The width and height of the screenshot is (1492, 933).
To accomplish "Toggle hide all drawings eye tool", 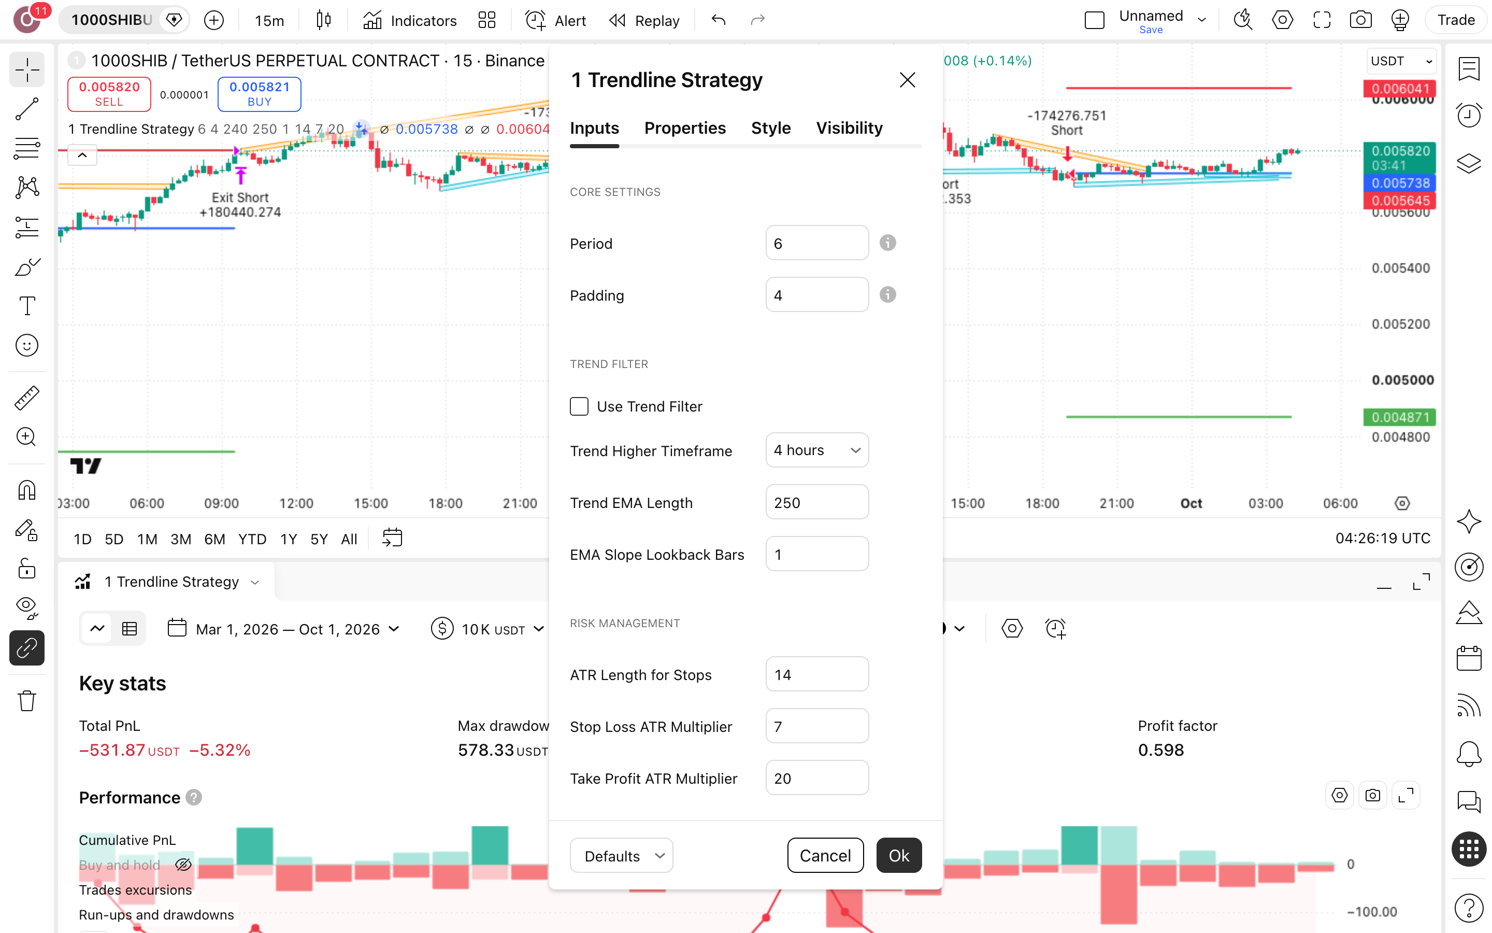I will 26,608.
